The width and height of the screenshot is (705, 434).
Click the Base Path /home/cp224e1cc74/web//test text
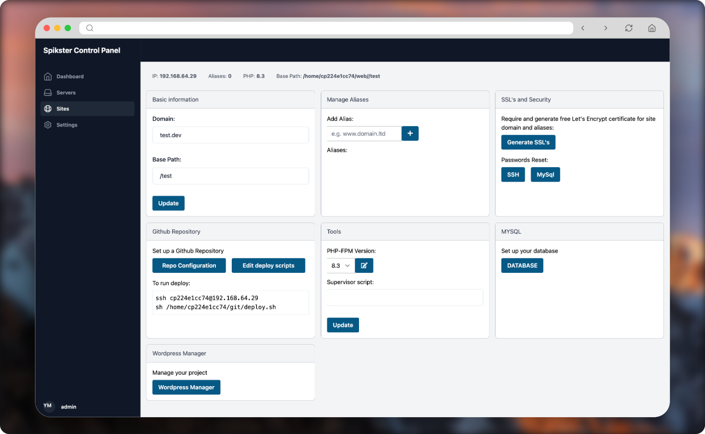point(328,76)
